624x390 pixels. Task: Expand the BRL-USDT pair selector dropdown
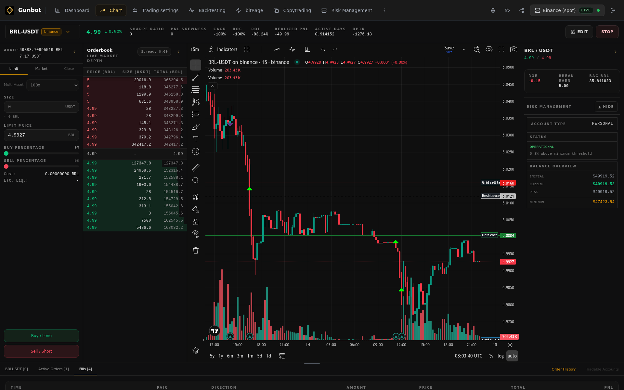coord(68,32)
